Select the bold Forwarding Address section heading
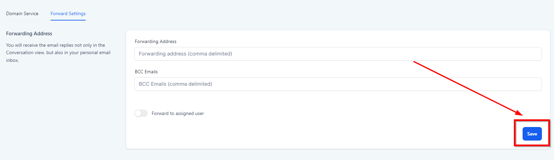Screen dimensions: 554x160 point(29,34)
